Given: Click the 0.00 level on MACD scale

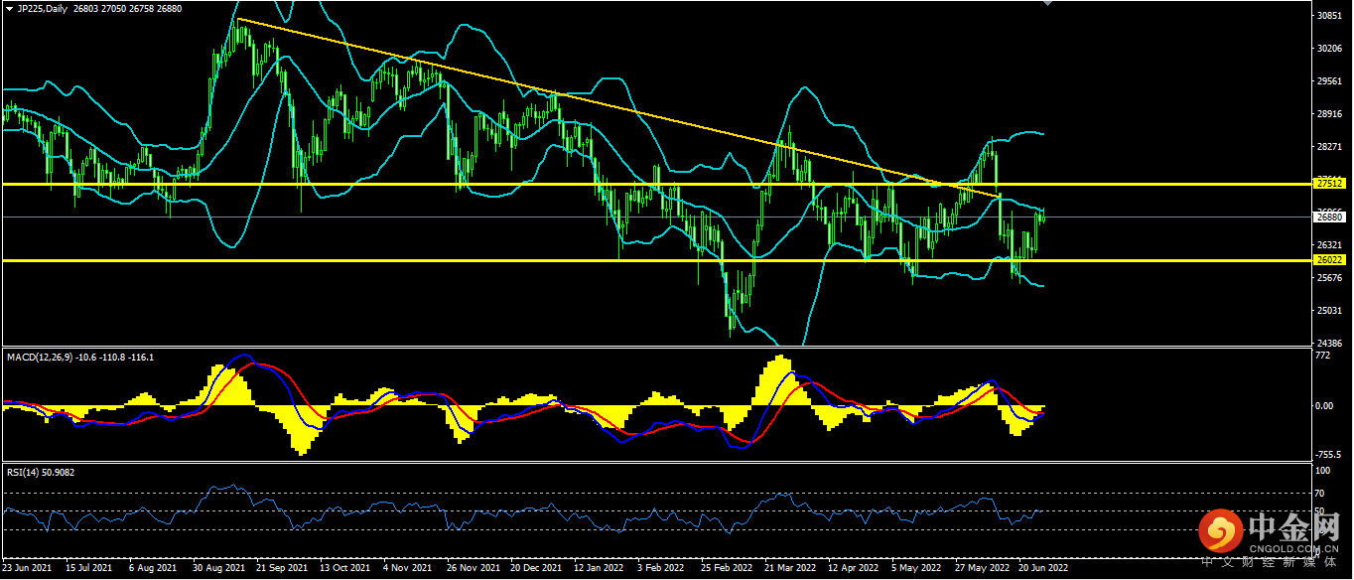Looking at the screenshot, I should click(1324, 406).
